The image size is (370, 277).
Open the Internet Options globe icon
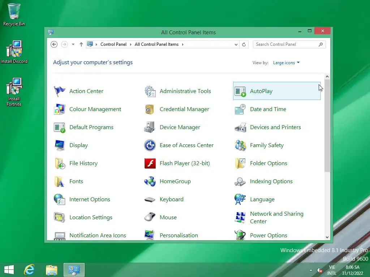click(60, 199)
